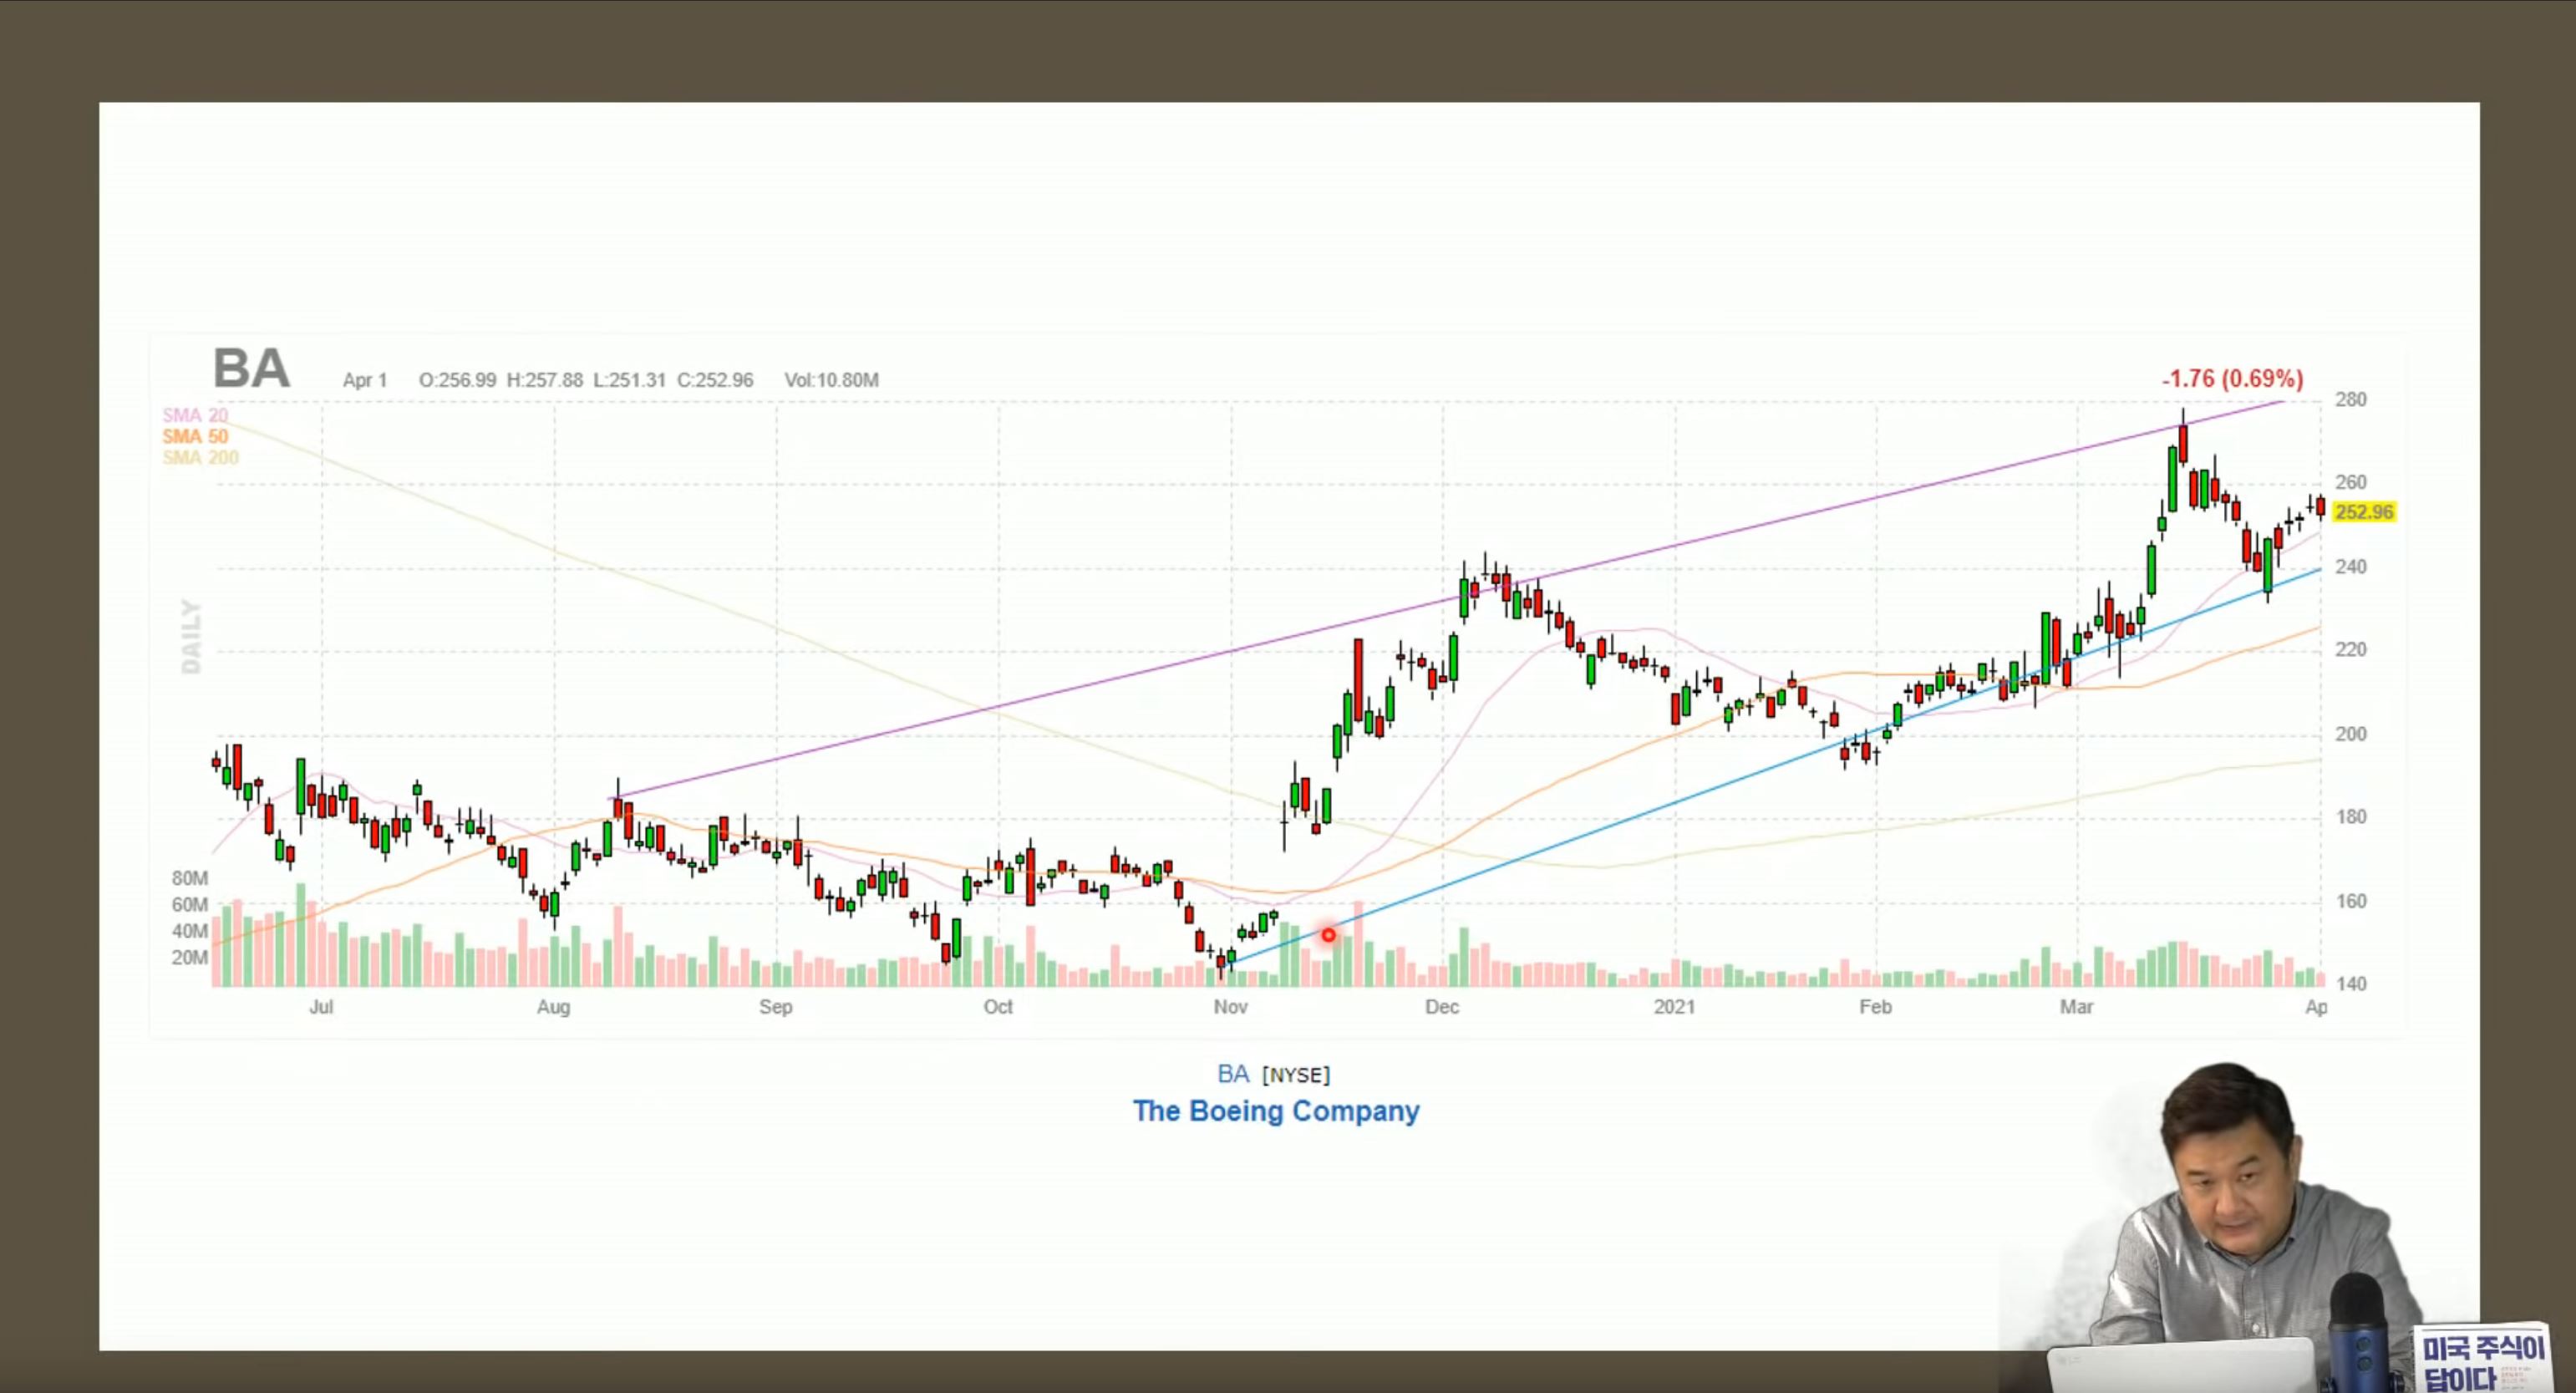The width and height of the screenshot is (2576, 1393).
Task: Click The Boeing Company link
Action: [x=1275, y=1111]
